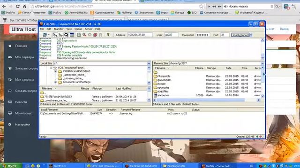300x168 pixels.
Task: Click the bookmark star in the address bar
Action: [x=201, y=6]
